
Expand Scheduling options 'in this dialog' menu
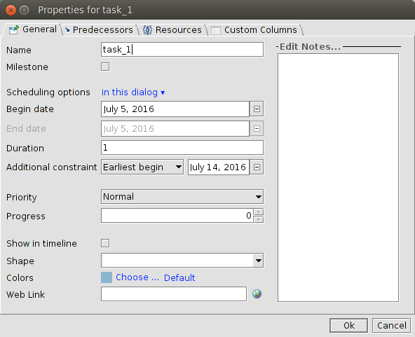pos(133,92)
